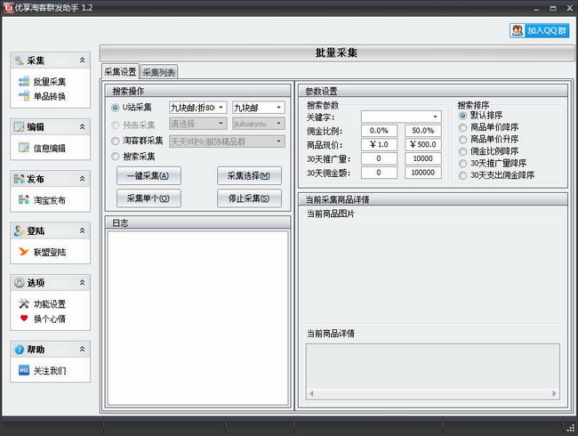Click the 加入QQ群 button
This screenshot has height=436, width=578.
click(x=540, y=30)
